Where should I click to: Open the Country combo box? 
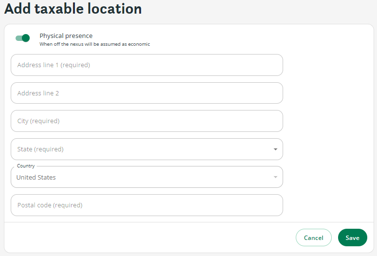pyautogui.click(x=147, y=177)
